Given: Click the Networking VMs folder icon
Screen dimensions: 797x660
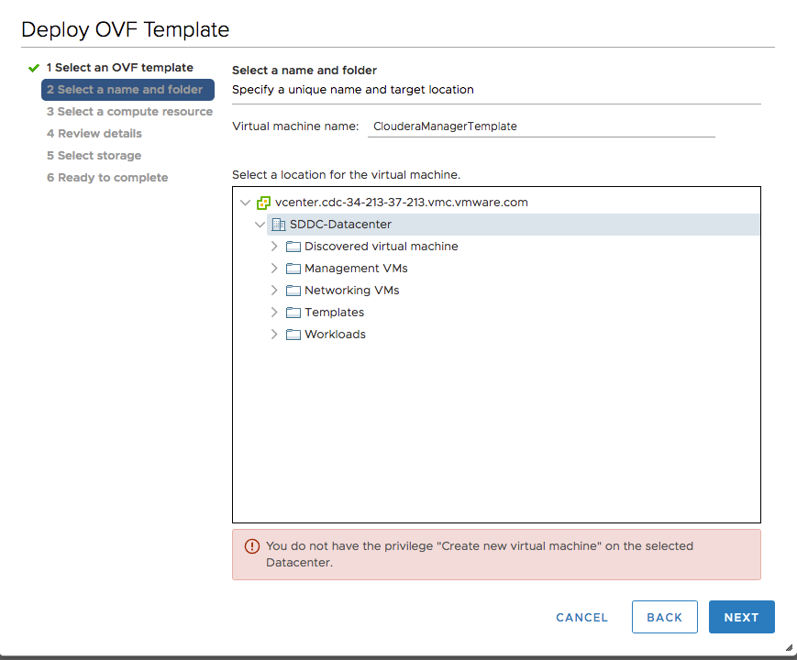Looking at the screenshot, I should tap(293, 291).
